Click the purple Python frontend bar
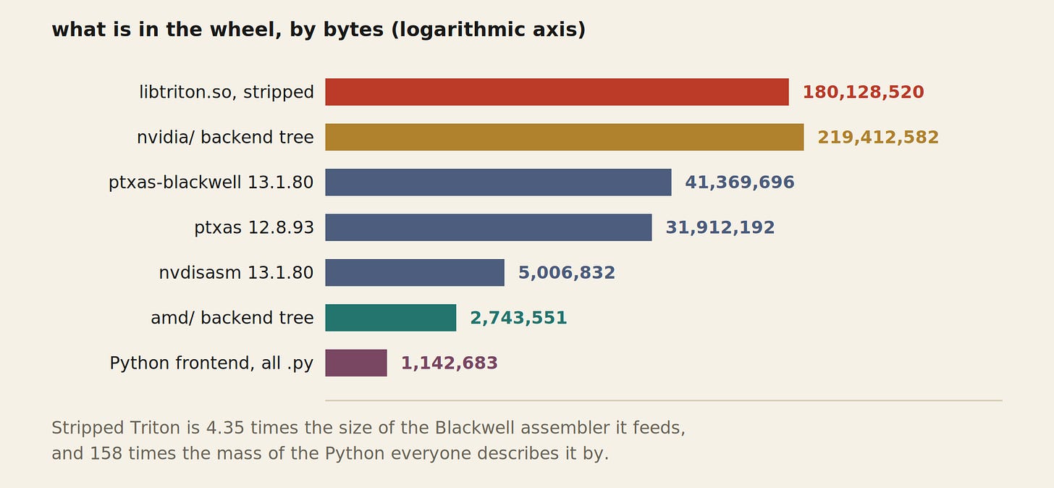The height and width of the screenshot is (488, 1054). [356, 363]
